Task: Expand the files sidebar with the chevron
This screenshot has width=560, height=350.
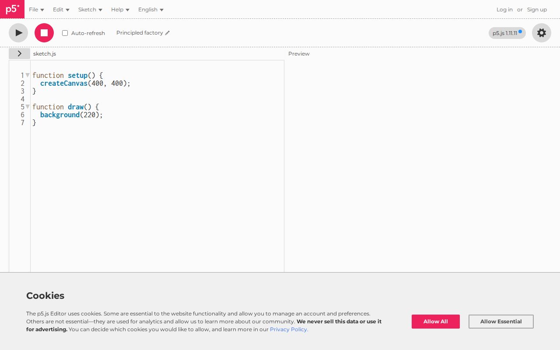Action: (x=19, y=53)
